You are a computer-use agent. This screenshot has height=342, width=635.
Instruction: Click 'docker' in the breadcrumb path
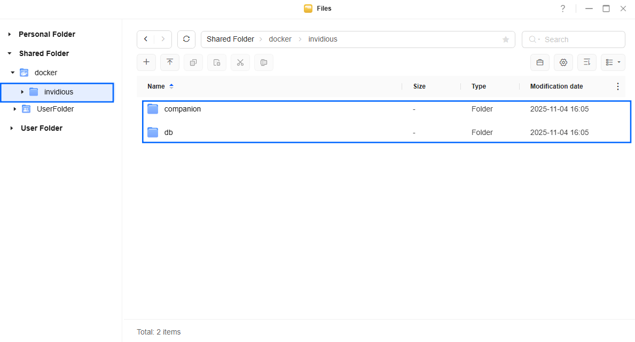[x=280, y=39]
